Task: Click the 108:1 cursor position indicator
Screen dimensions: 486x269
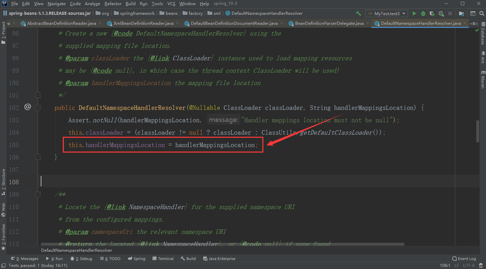Action: pyautogui.click(x=445, y=266)
